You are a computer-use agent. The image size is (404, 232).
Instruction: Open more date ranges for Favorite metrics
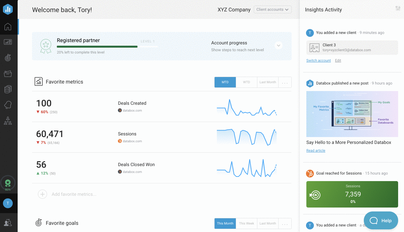click(x=285, y=82)
